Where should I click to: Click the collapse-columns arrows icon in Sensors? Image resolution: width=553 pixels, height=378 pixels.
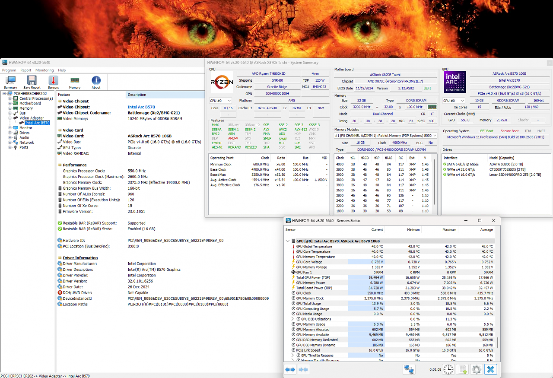point(303,369)
